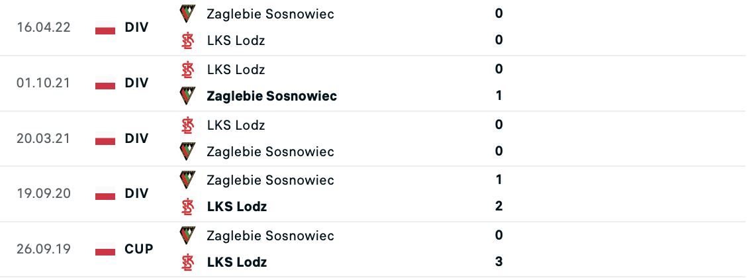Click Zaglebie Sosnowiec crest in 16.04.22 match
The height and width of the screenshot is (278, 756).
[188, 13]
